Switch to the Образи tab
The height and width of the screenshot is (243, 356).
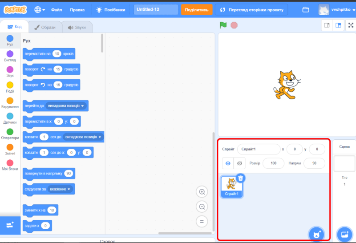coord(45,27)
